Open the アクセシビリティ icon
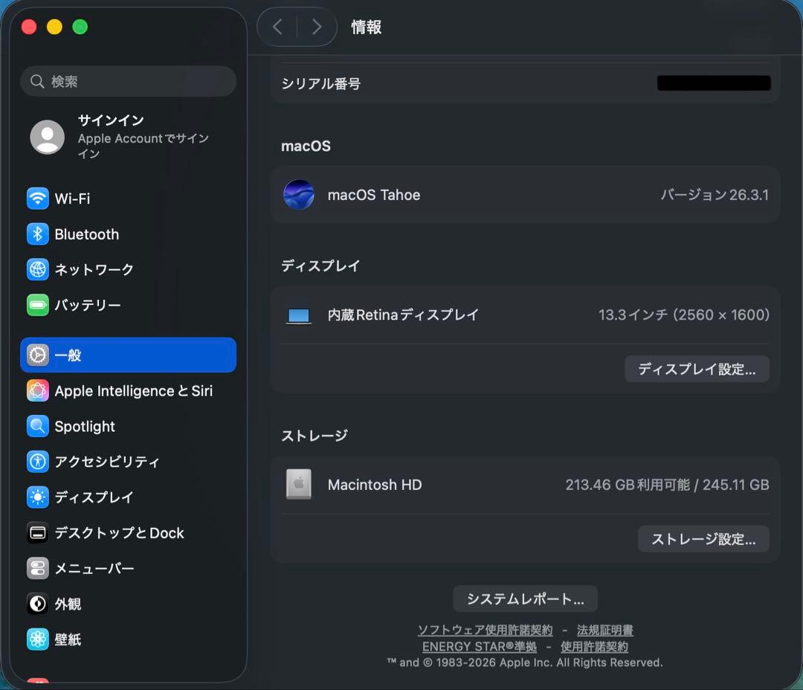Screen dimensions: 803x690 tap(37, 462)
